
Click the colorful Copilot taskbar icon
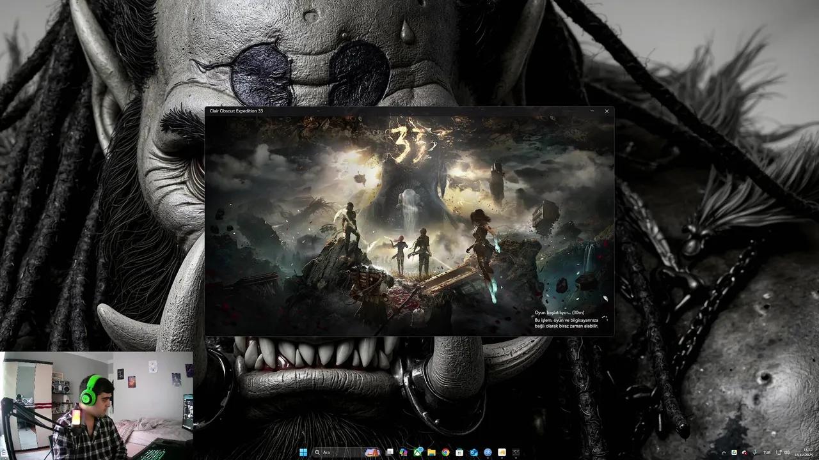(404, 452)
